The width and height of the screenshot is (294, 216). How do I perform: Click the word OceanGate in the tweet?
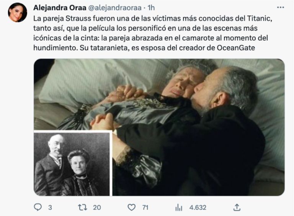(x=236, y=48)
